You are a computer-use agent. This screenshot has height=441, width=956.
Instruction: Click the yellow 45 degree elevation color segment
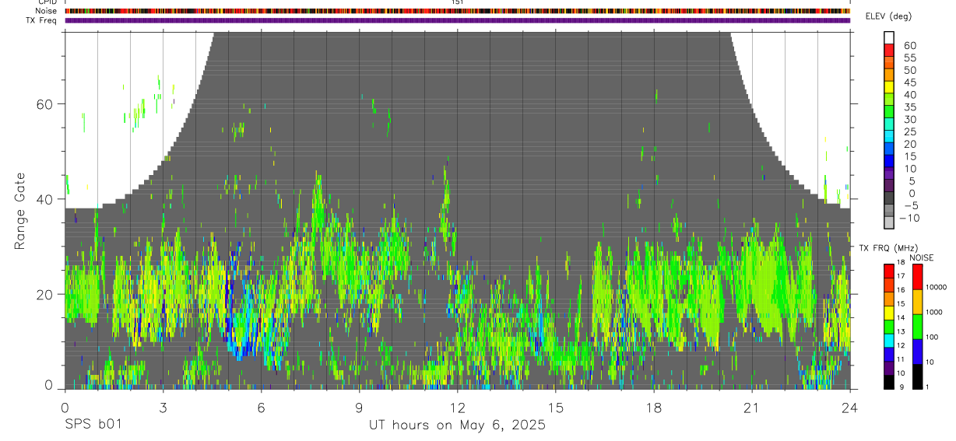(889, 87)
